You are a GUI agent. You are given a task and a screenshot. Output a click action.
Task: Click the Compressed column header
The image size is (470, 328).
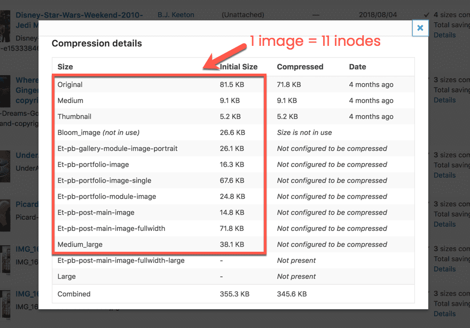[x=300, y=67]
